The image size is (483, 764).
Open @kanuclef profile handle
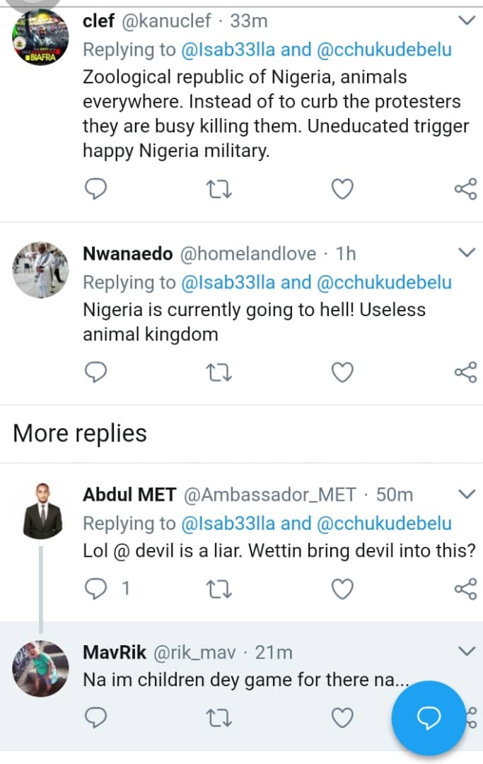click(167, 21)
